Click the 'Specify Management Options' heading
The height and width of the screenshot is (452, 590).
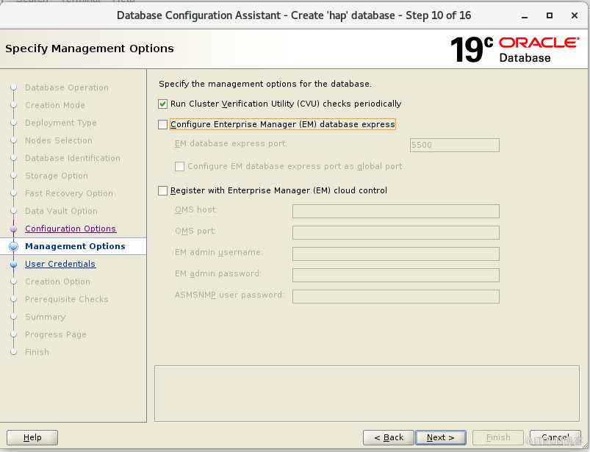pyautogui.click(x=90, y=49)
